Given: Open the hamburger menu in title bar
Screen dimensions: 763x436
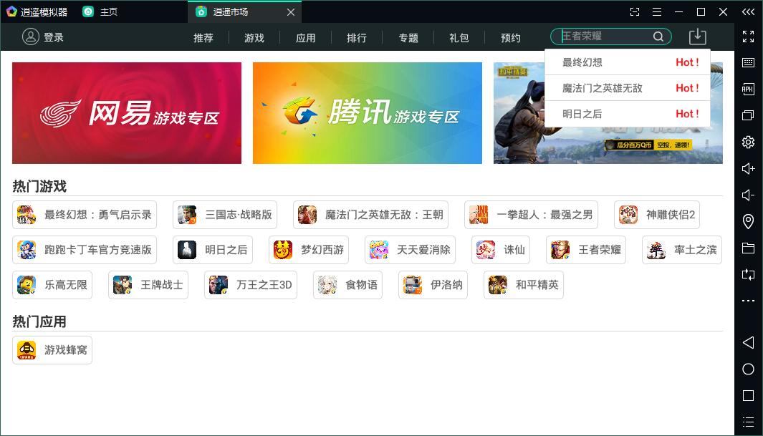Looking at the screenshot, I should [x=657, y=11].
